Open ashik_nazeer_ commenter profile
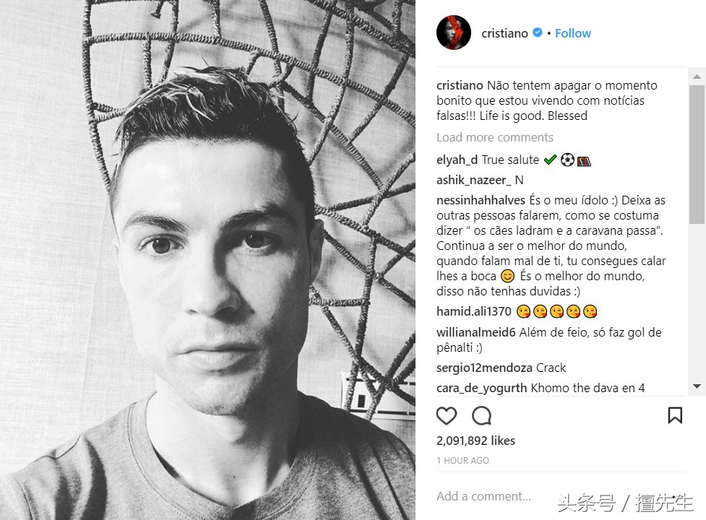706x520 pixels. coord(473,181)
